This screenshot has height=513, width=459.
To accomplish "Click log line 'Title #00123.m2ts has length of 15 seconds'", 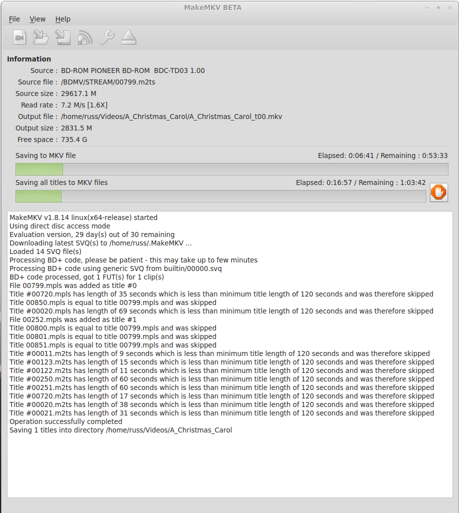I will [x=222, y=362].
